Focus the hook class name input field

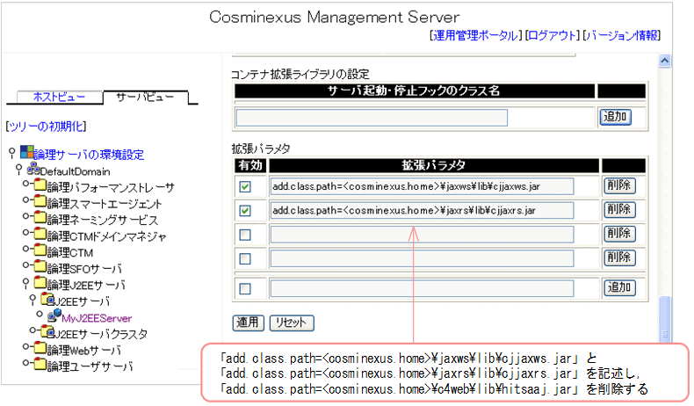click(372, 118)
